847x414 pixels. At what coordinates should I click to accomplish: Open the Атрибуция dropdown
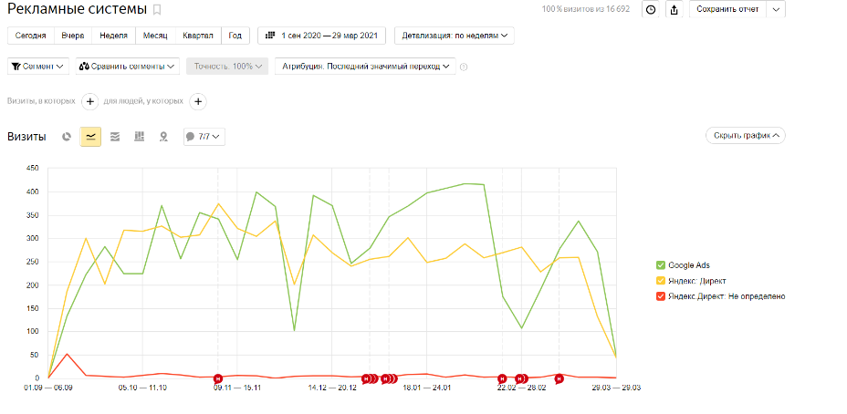[365, 67]
